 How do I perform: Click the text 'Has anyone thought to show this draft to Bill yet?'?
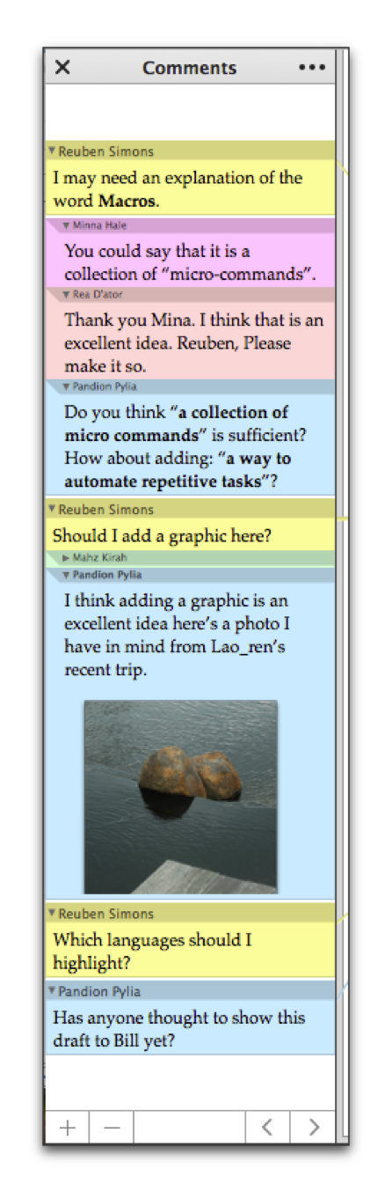click(x=179, y=1029)
